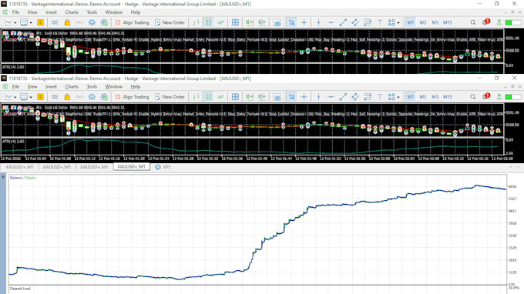Open Window menu in lower window
This screenshot has height=294, width=524.
114,86
